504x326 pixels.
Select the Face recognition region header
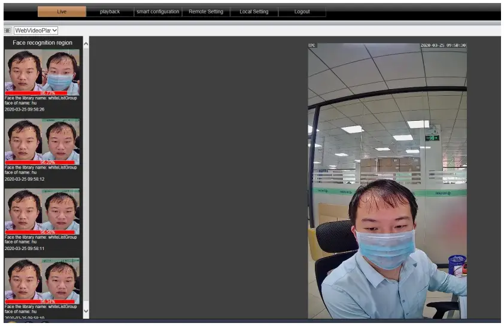[x=42, y=42]
